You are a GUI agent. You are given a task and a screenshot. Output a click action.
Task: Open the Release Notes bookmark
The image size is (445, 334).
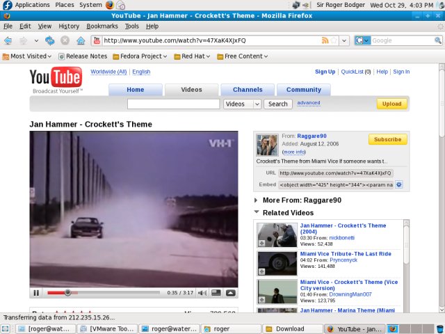pos(83,56)
